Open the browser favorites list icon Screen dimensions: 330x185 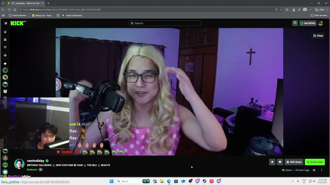[x=299, y=10]
